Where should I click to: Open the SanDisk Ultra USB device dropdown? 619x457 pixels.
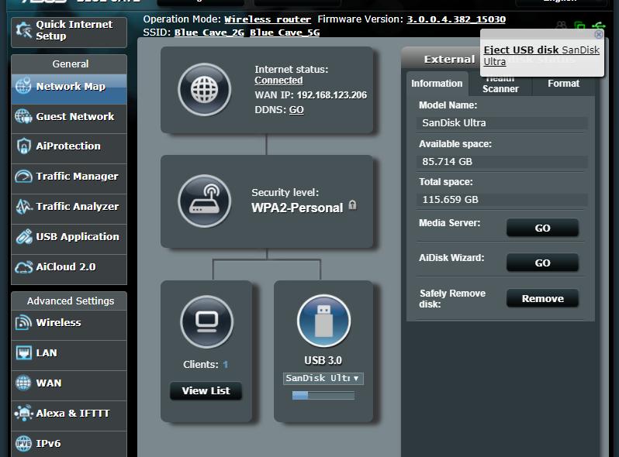[323, 378]
